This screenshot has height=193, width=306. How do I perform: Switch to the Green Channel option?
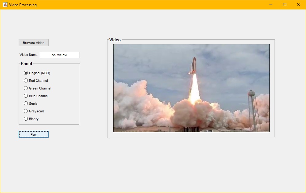26,88
